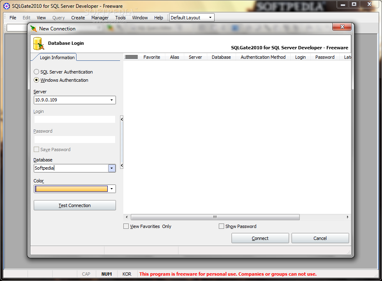Click the KOR status bar indicator
This screenshot has height=281, width=382.
tap(127, 274)
